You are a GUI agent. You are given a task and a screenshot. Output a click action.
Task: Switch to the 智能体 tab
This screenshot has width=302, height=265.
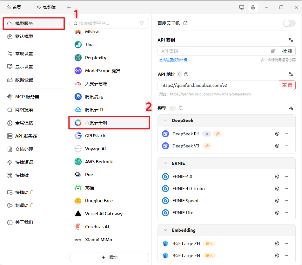point(46,7)
